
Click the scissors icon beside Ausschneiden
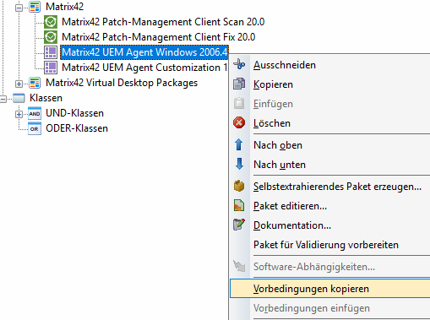click(239, 64)
